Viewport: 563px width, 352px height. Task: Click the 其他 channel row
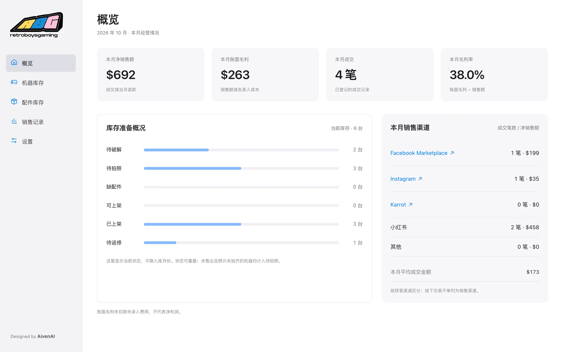(x=465, y=247)
